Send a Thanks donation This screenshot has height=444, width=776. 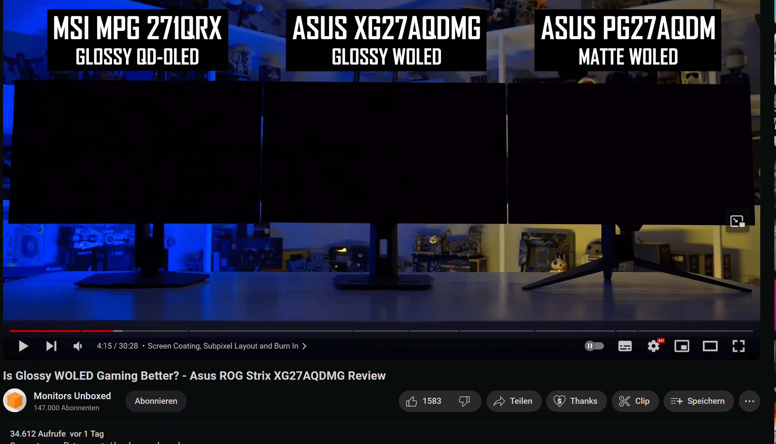coord(576,401)
